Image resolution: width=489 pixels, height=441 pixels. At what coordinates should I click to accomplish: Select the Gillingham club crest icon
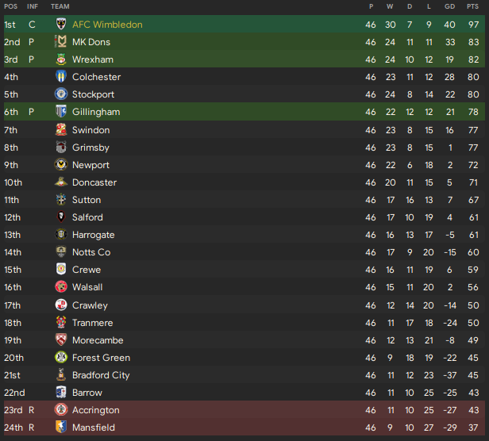coord(61,112)
